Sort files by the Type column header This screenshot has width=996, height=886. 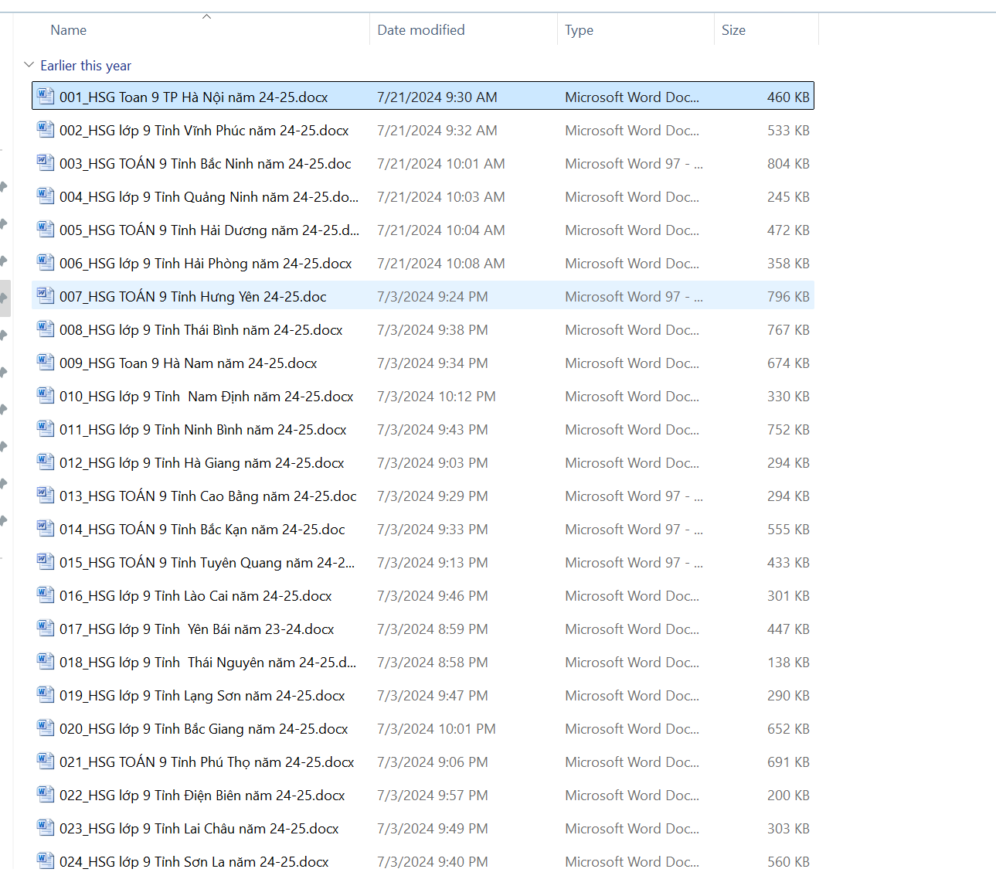pyautogui.click(x=579, y=30)
